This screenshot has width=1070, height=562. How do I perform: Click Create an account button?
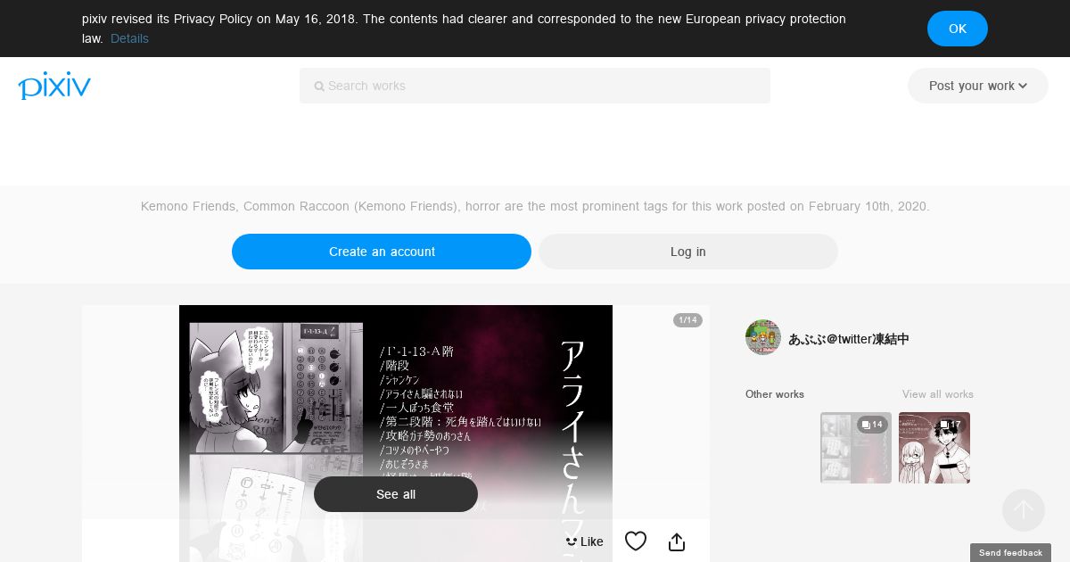tap(382, 252)
